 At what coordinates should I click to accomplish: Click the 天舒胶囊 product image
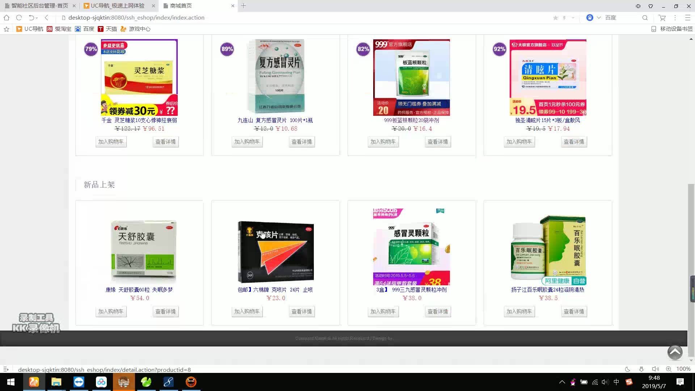pyautogui.click(x=139, y=247)
